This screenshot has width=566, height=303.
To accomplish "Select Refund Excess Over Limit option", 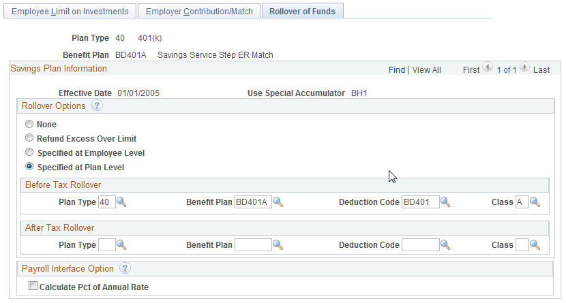I will tap(29, 138).
